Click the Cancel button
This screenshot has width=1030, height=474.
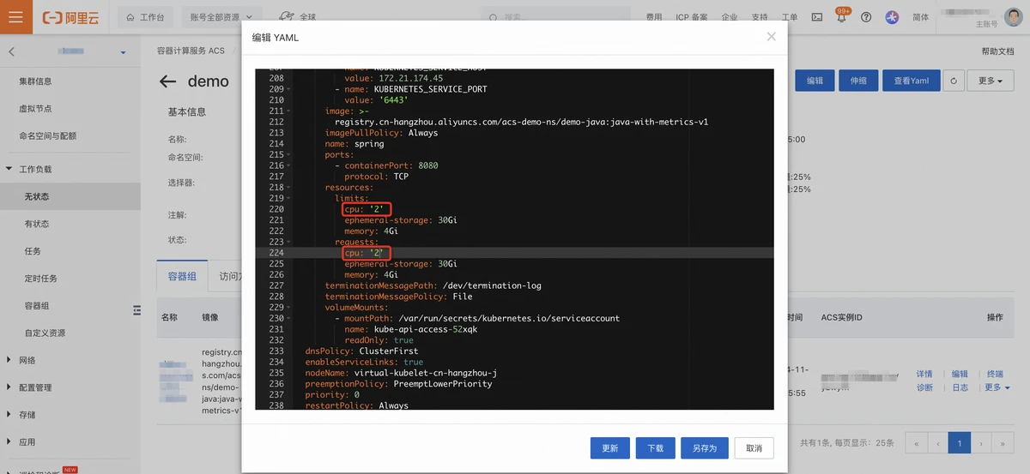click(754, 447)
